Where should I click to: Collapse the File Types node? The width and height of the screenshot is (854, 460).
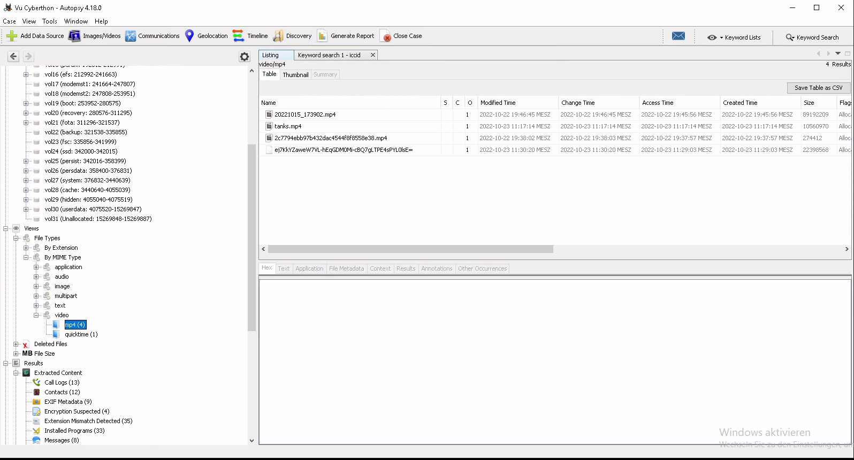[16, 238]
